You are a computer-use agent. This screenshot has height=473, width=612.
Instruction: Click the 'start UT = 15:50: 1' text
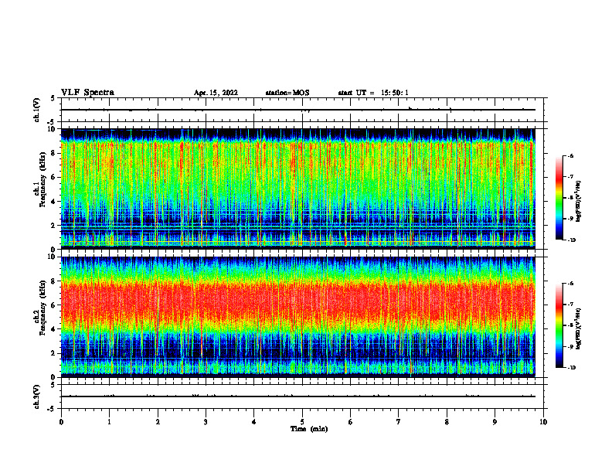tap(373, 93)
